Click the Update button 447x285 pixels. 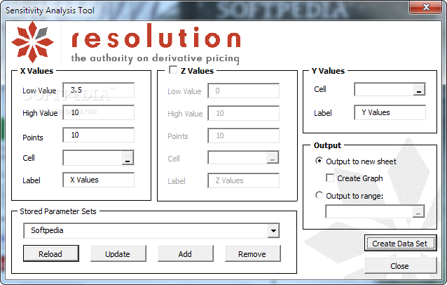118,253
